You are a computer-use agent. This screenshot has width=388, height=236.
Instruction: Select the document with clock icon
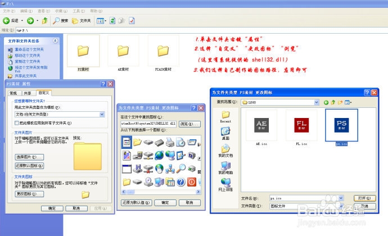181,142
